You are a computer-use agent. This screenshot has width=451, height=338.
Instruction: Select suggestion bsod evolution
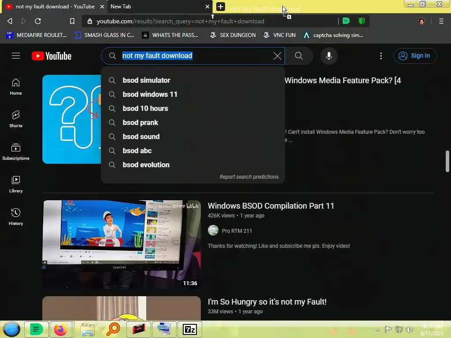click(193, 165)
